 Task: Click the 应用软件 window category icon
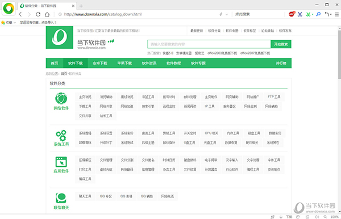point(61,162)
